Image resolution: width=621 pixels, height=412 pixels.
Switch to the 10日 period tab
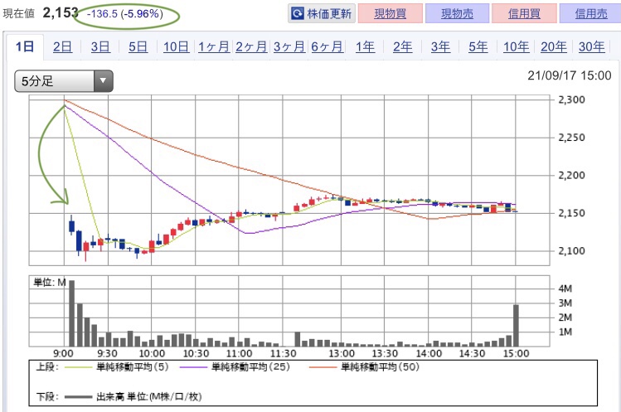176,46
